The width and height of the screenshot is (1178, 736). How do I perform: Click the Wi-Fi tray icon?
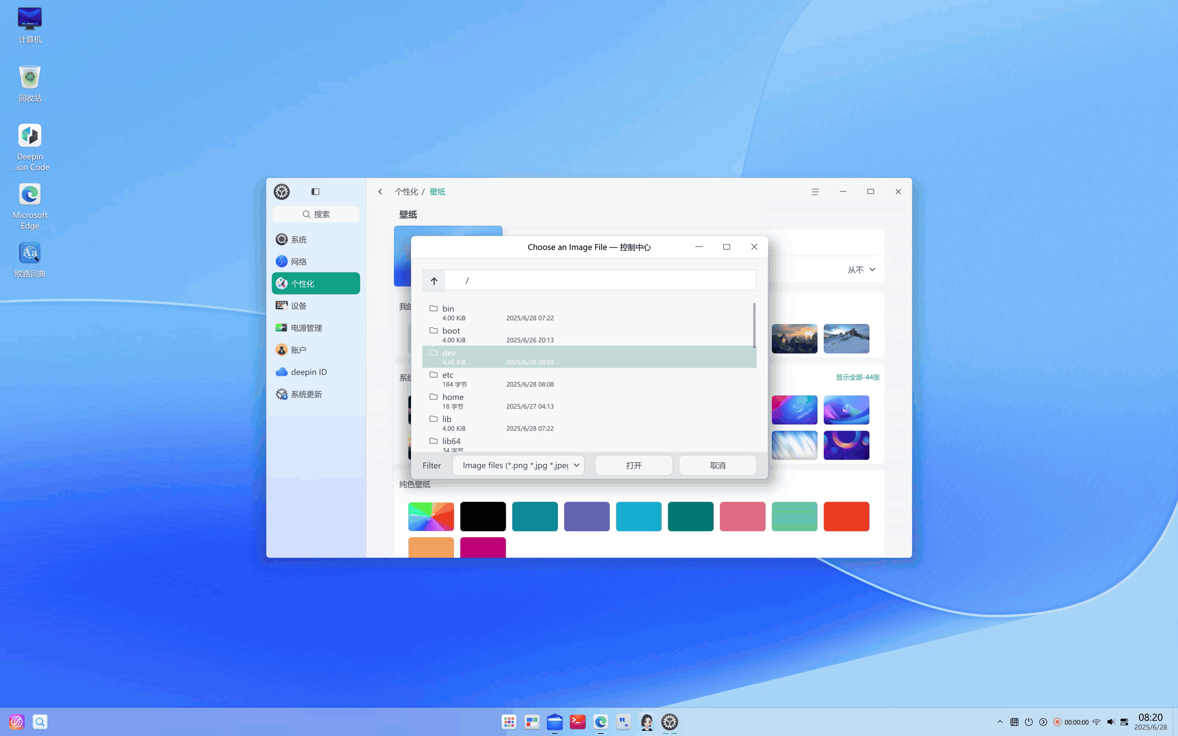pyautogui.click(x=1096, y=722)
